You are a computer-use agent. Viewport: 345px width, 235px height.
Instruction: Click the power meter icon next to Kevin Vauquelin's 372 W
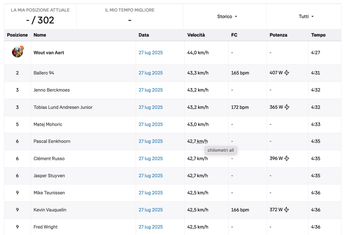(287, 210)
